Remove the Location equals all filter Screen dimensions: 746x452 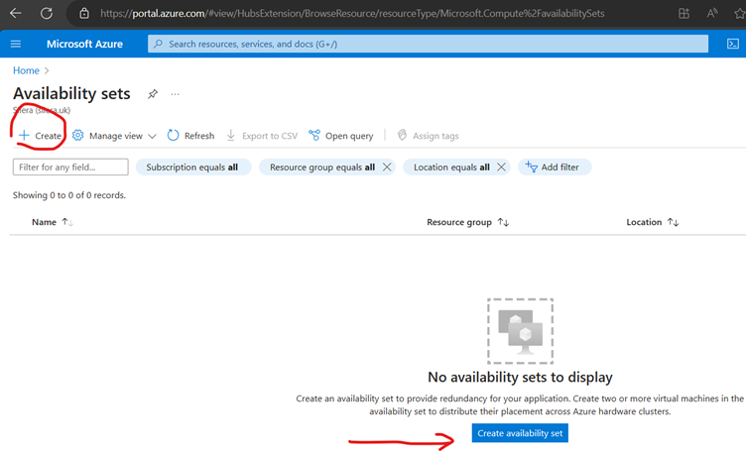[501, 168]
